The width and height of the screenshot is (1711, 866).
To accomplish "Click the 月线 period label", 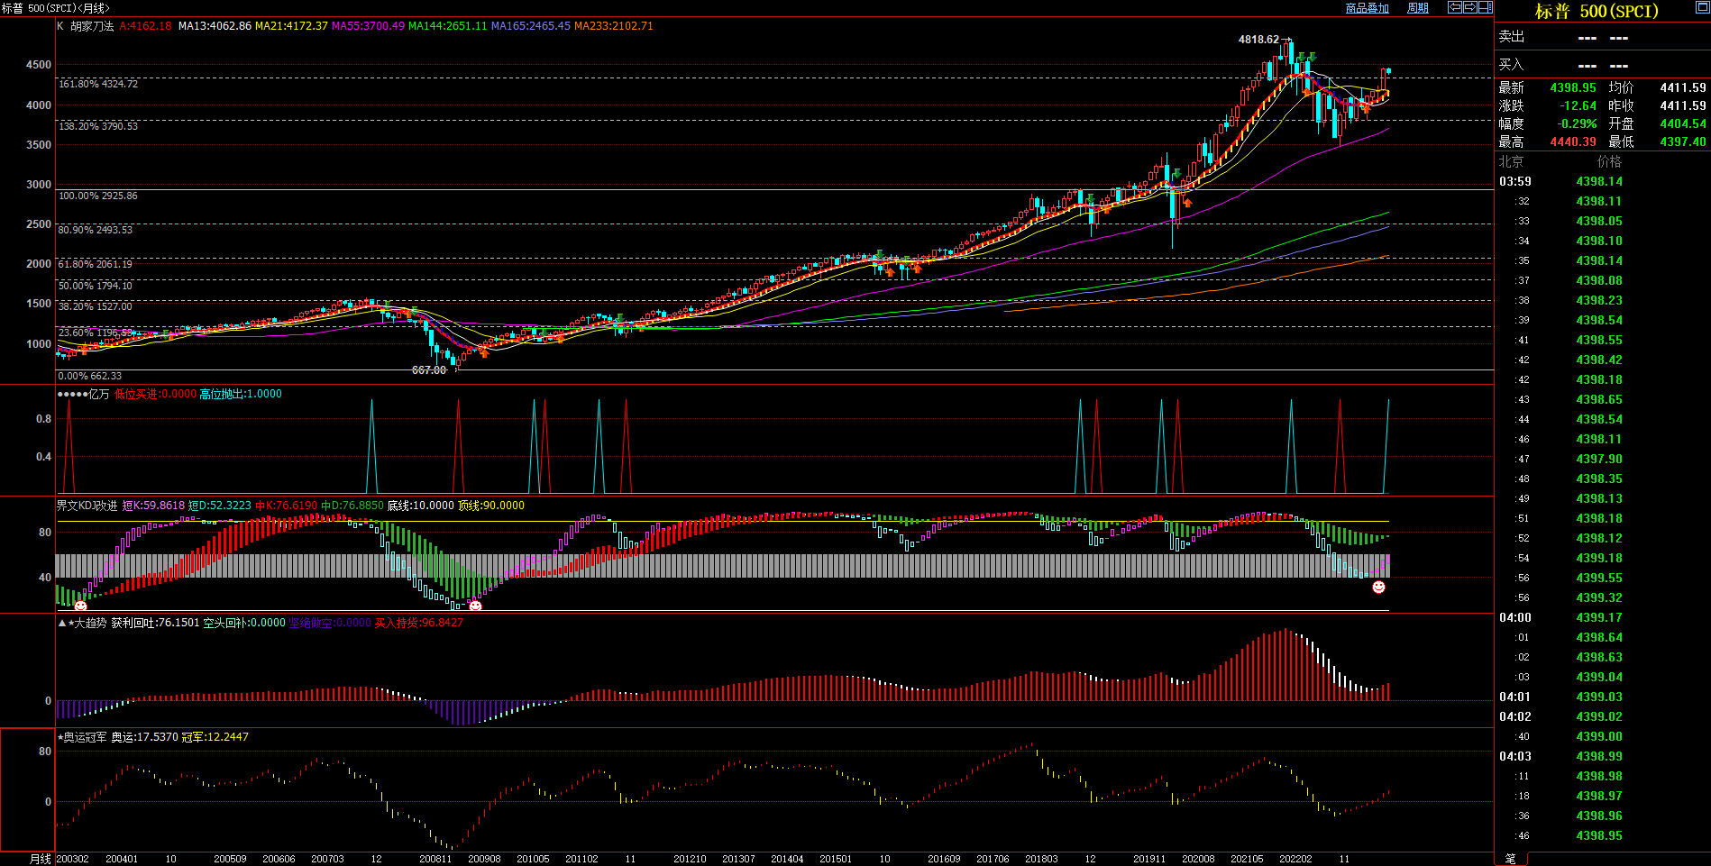I will [40, 859].
